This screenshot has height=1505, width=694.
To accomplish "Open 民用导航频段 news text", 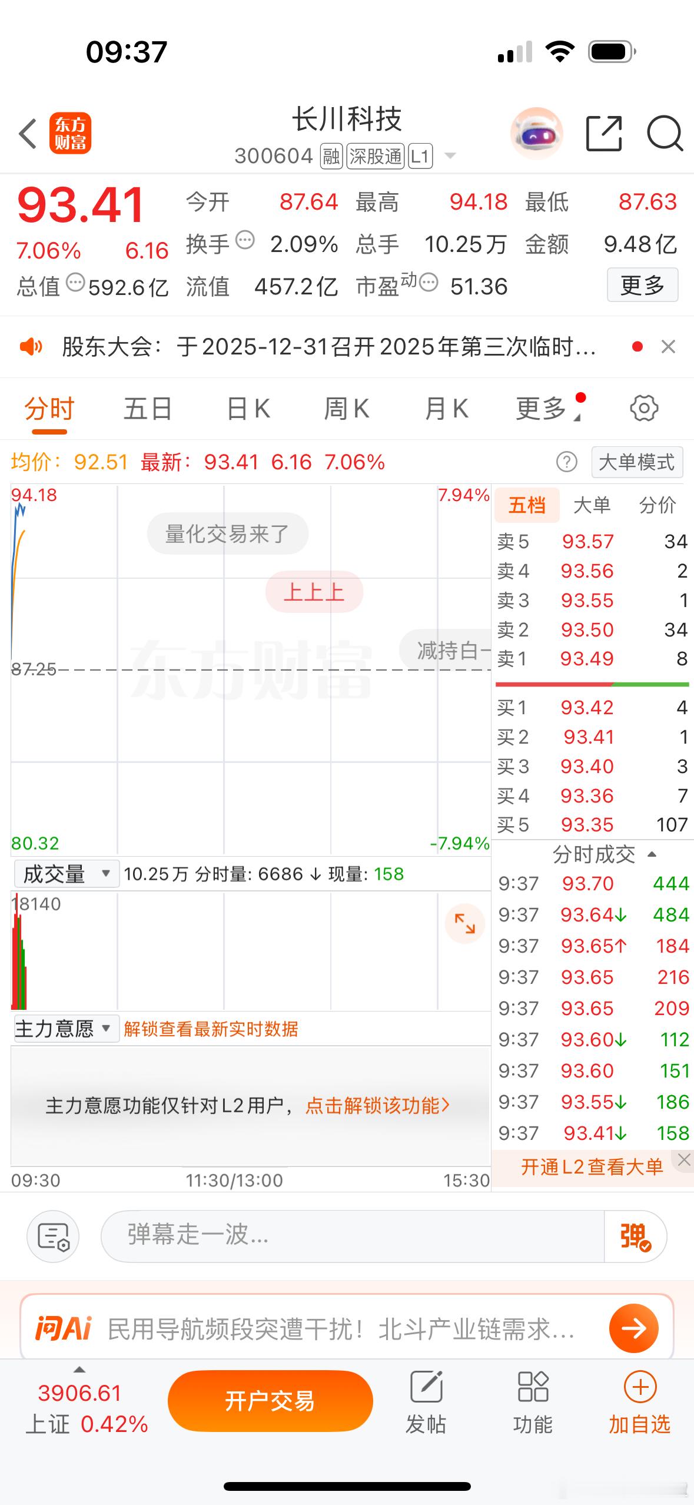I will (x=341, y=1329).
